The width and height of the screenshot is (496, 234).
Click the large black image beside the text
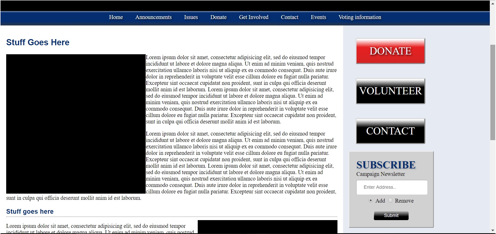[x=76, y=124]
